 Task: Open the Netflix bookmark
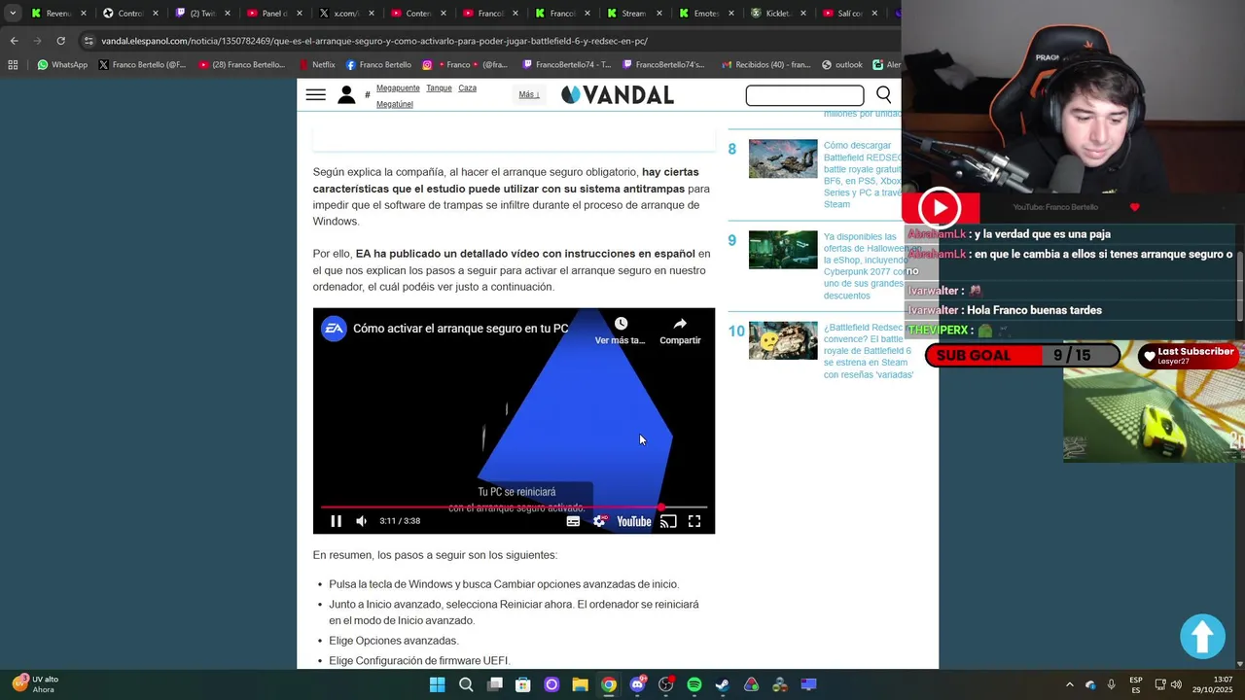316,65
